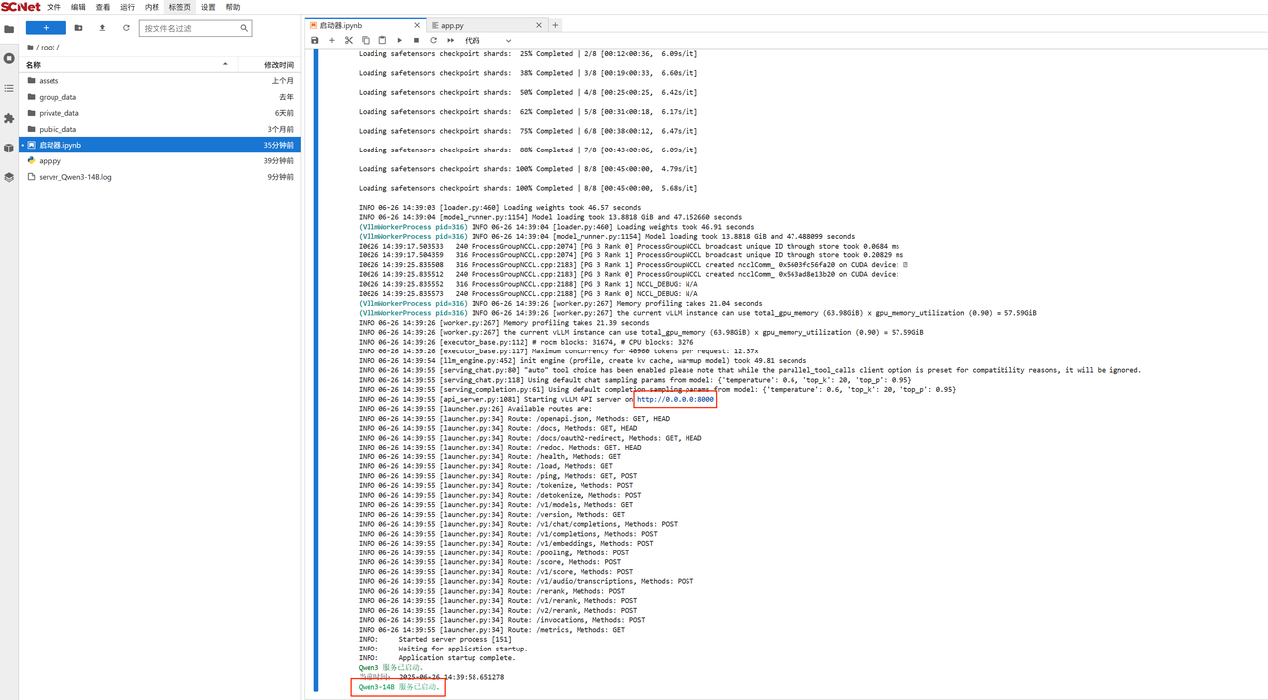Open the extension manager puzzle icon
The image size is (1268, 700).
pyautogui.click(x=9, y=118)
